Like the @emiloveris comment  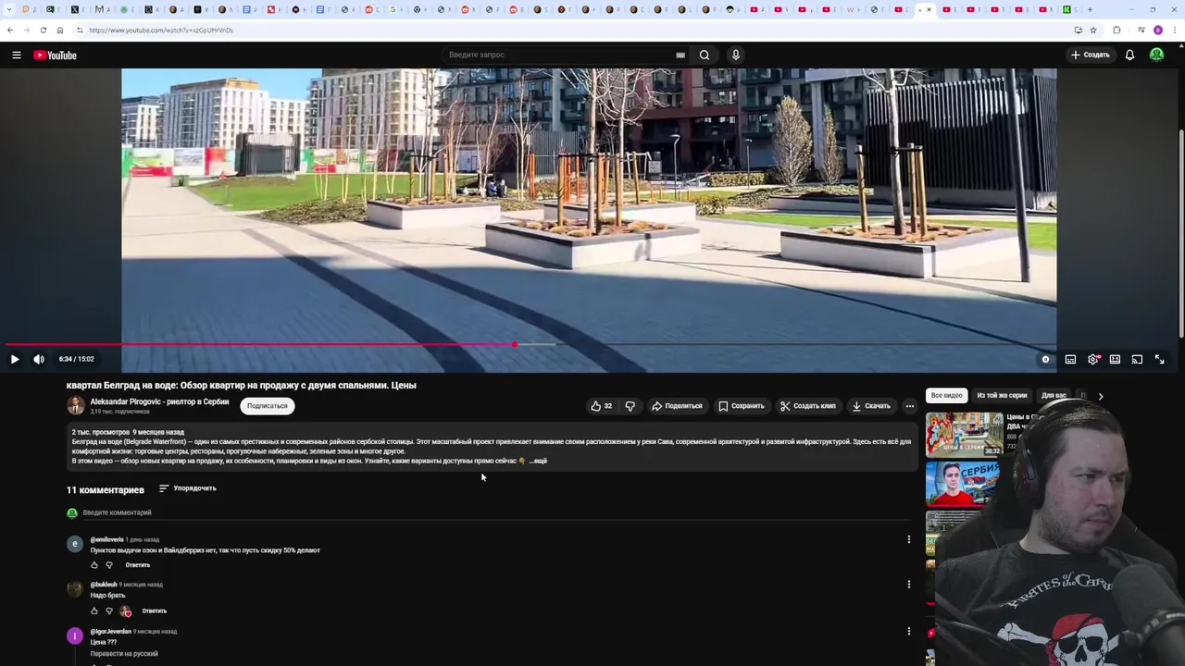coord(94,565)
